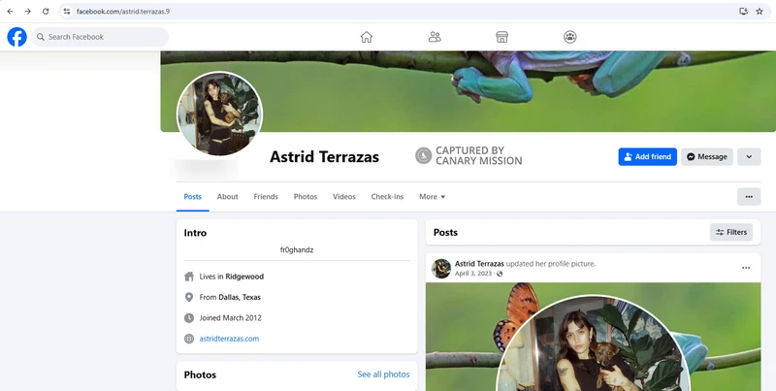Screen dimensions: 776x391
Task: Click the Message button
Action: pyautogui.click(x=707, y=156)
